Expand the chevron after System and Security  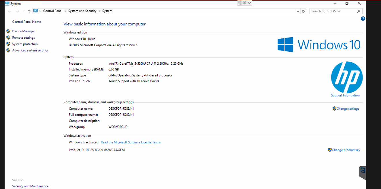99,11
